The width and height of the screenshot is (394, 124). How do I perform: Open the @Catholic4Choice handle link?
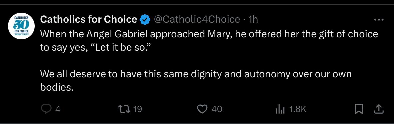pos(197,19)
